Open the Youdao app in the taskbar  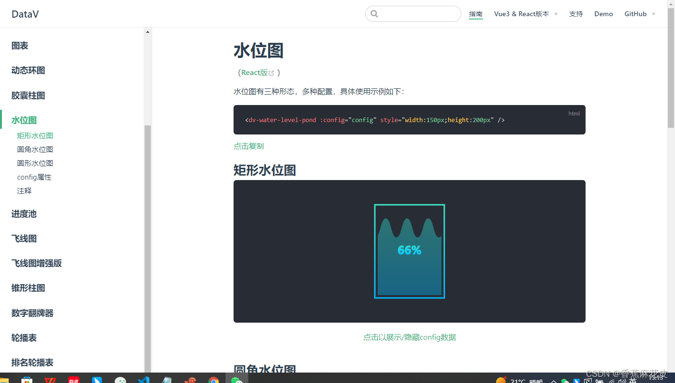tap(74, 380)
